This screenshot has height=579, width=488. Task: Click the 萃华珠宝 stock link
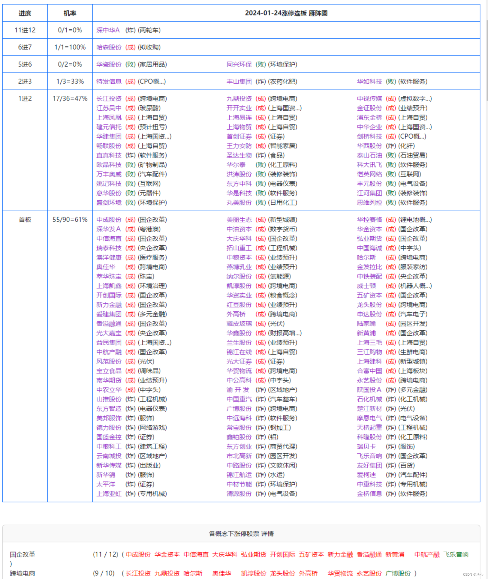109,276
